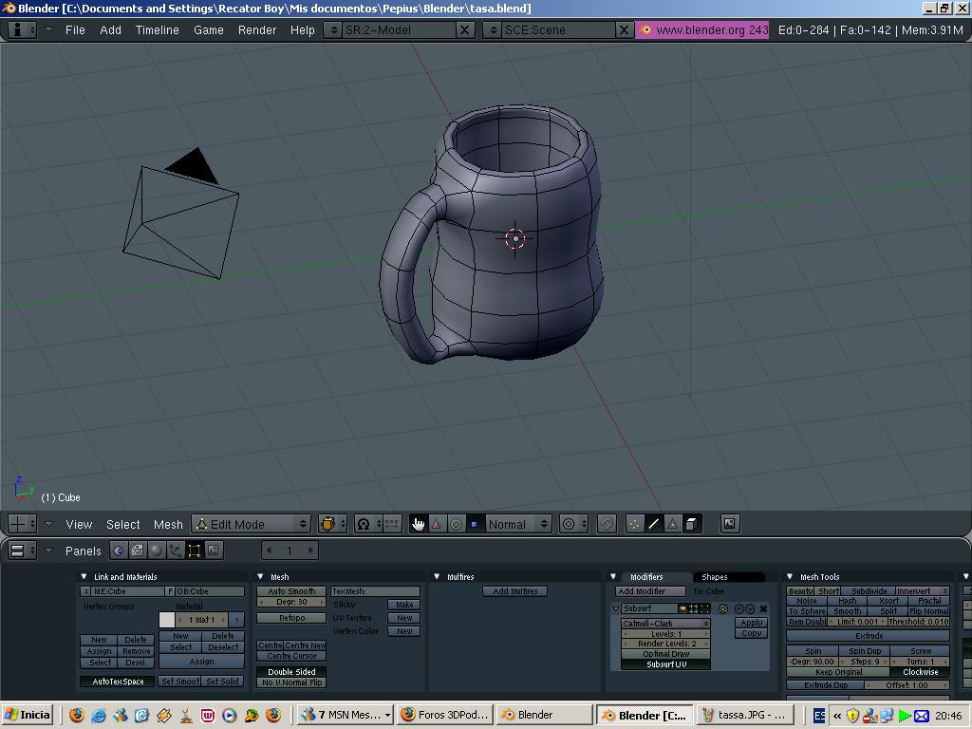The height and width of the screenshot is (729, 972).
Task: Click Apply on the Subsurf modifier
Action: (752, 623)
